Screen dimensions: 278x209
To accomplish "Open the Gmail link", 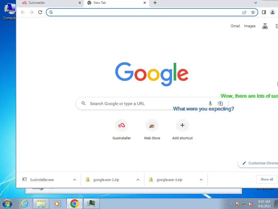I will (235, 26).
